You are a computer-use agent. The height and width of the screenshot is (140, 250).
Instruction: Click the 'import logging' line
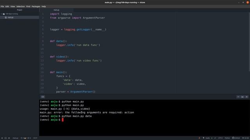pos(61,14)
